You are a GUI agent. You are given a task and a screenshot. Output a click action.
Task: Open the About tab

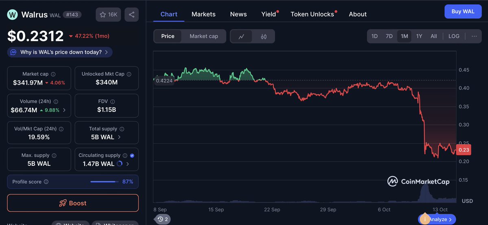[358, 14]
